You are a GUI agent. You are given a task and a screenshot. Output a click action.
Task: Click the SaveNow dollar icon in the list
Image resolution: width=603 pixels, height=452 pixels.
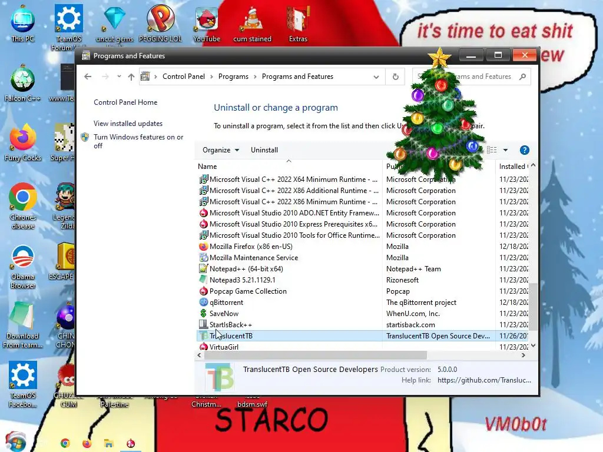[x=203, y=314]
